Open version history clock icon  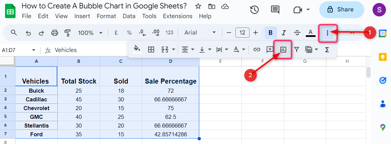[x=255, y=10]
